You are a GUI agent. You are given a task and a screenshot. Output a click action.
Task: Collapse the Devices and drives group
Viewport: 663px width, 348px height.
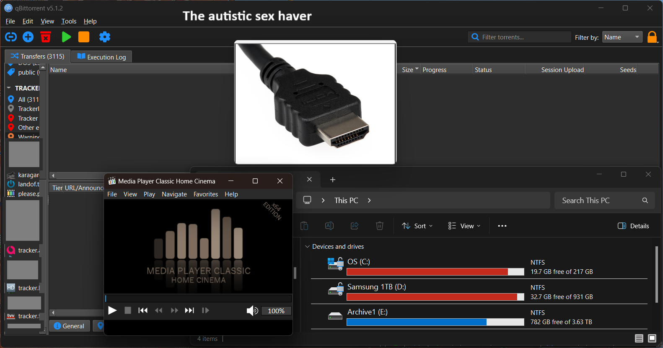click(x=308, y=247)
